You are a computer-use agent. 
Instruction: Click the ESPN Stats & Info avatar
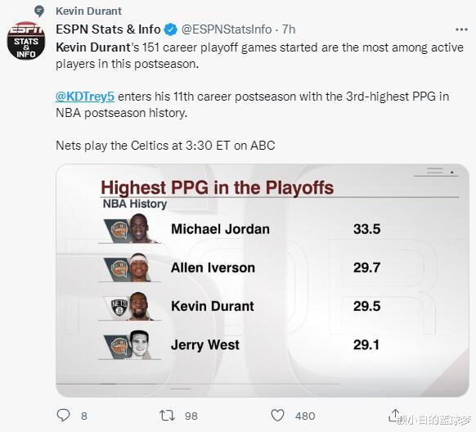click(26, 41)
